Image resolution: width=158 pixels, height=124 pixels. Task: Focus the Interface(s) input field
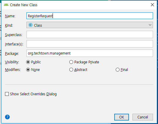point(90,44)
